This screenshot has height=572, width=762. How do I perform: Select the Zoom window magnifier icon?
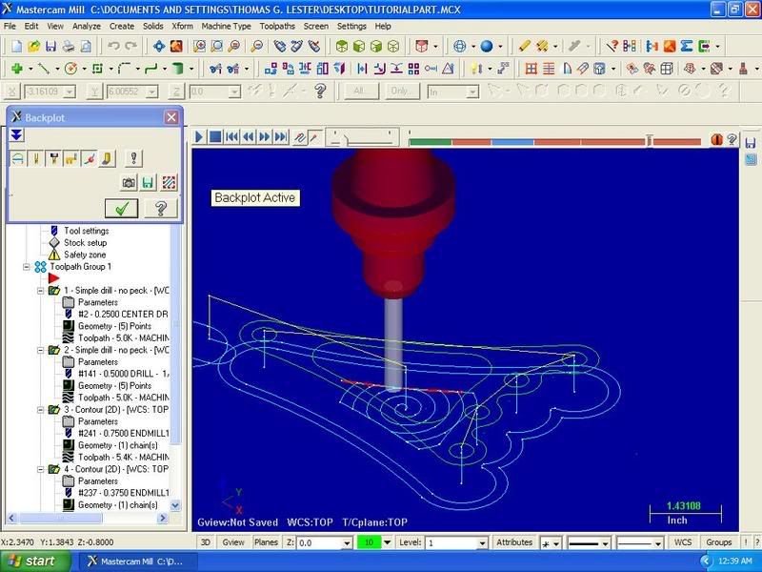tap(199, 46)
